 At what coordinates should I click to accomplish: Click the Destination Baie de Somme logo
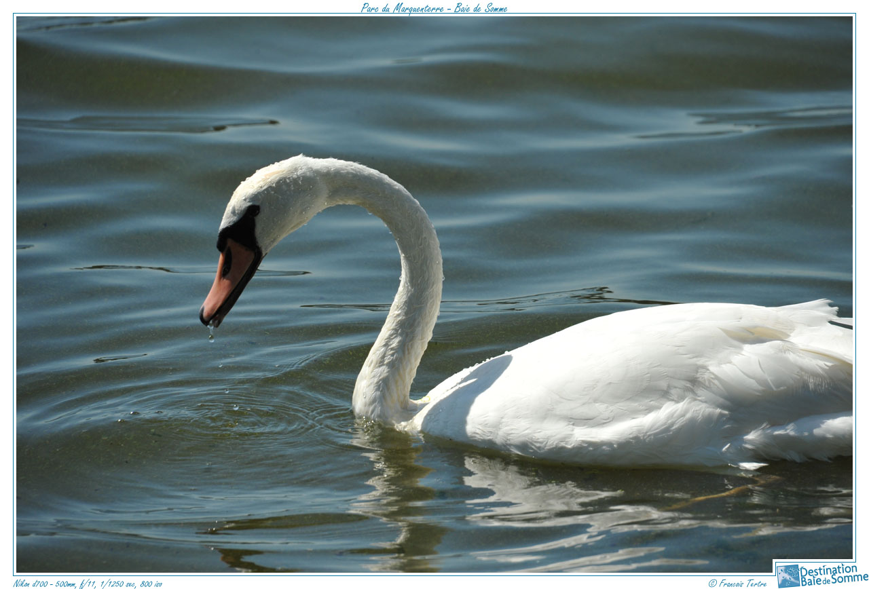pyautogui.click(x=821, y=575)
